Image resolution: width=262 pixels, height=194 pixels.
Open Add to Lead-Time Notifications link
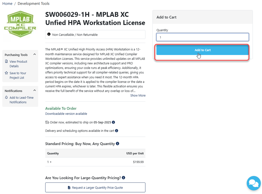[22, 100]
